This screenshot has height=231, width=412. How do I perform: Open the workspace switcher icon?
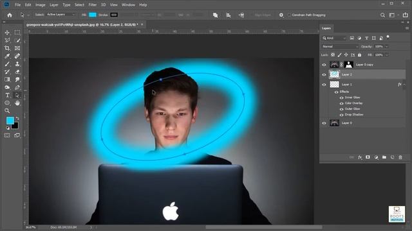click(x=392, y=15)
